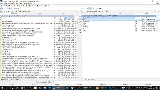Click the Firefox icon in the taskbar

coord(67,88)
